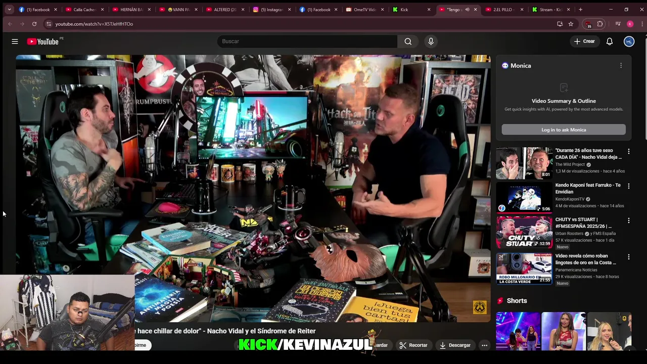Open the tab search dropdown arrow

click(x=8, y=10)
